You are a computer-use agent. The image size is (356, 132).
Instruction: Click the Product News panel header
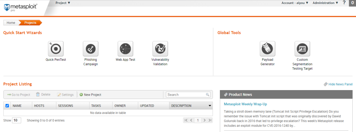pos(286,94)
